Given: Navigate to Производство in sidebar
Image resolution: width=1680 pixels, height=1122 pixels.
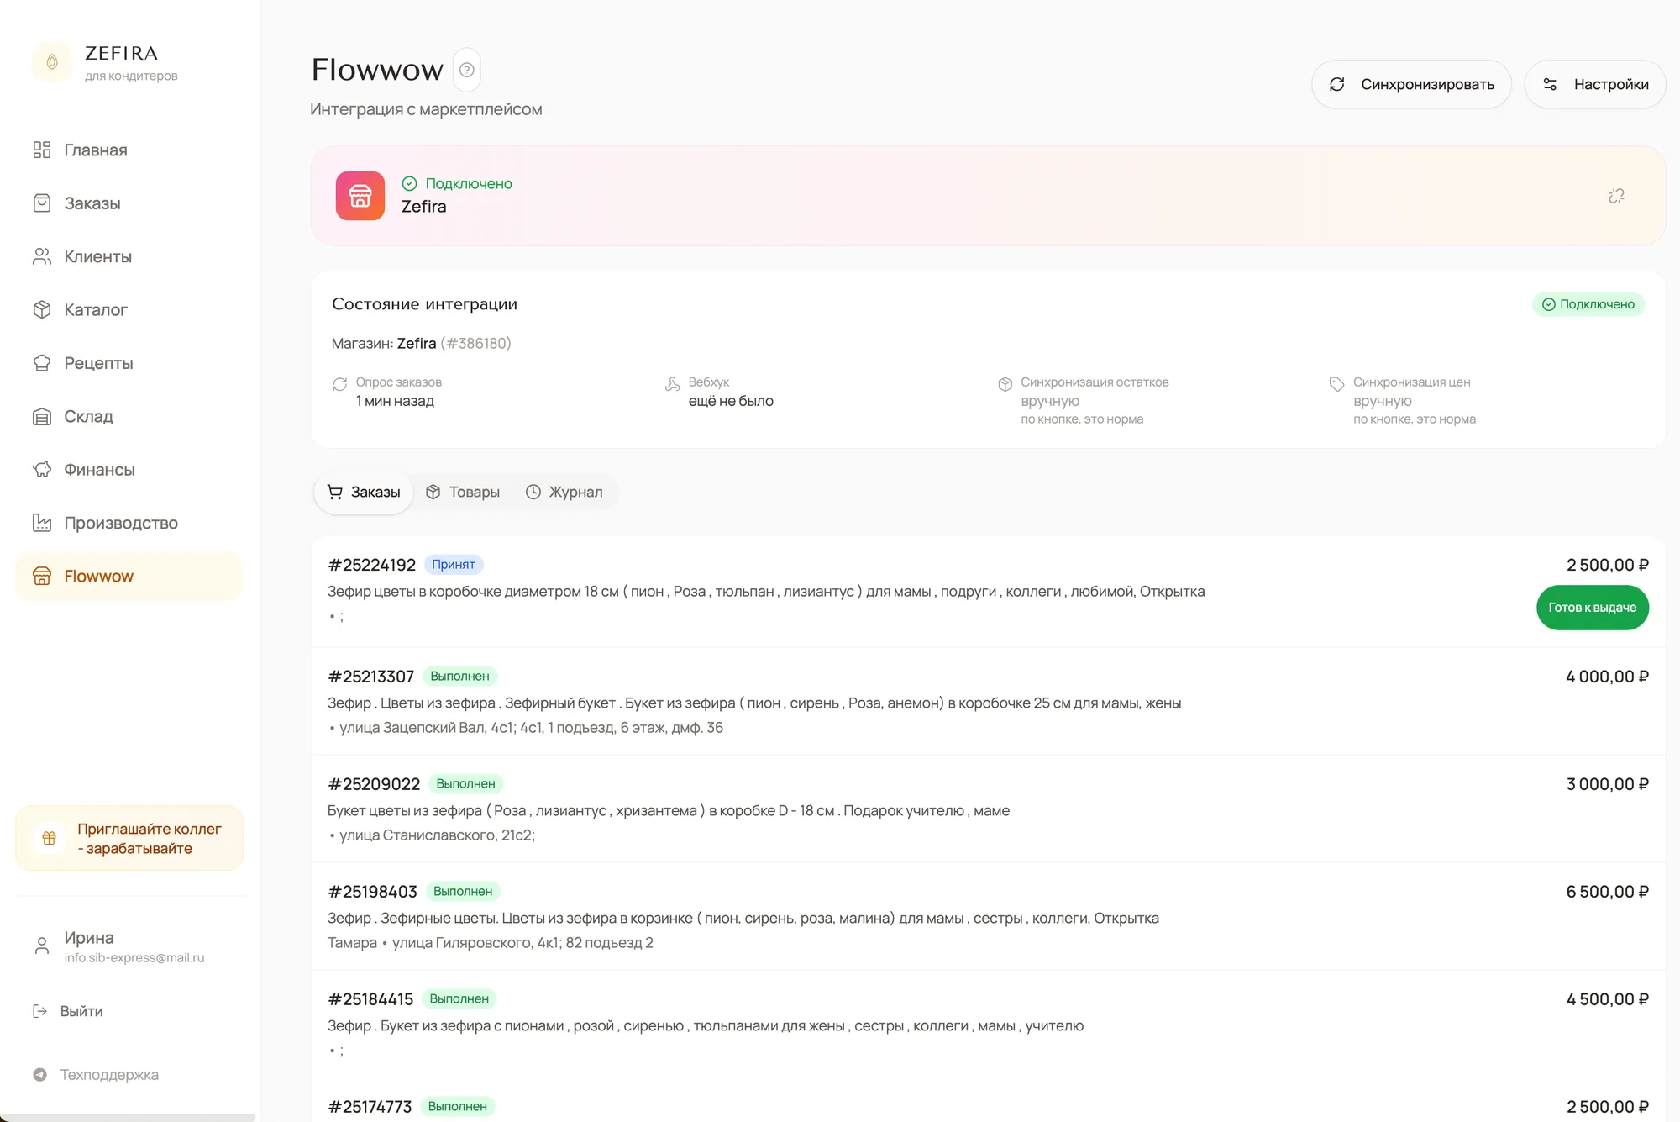Looking at the screenshot, I should coord(129,523).
